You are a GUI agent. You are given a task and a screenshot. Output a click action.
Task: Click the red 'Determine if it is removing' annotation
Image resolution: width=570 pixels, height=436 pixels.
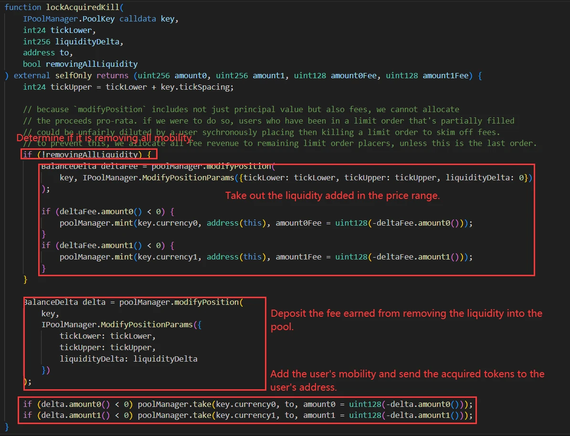(x=104, y=138)
